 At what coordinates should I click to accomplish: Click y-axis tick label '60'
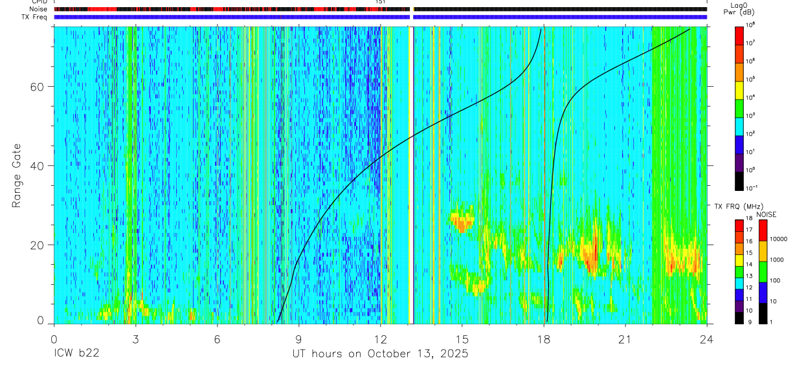click(x=37, y=87)
